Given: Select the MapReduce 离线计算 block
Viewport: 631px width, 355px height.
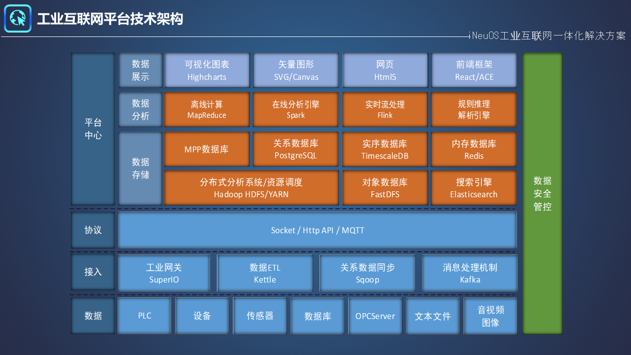Looking at the screenshot, I should tap(207, 109).
